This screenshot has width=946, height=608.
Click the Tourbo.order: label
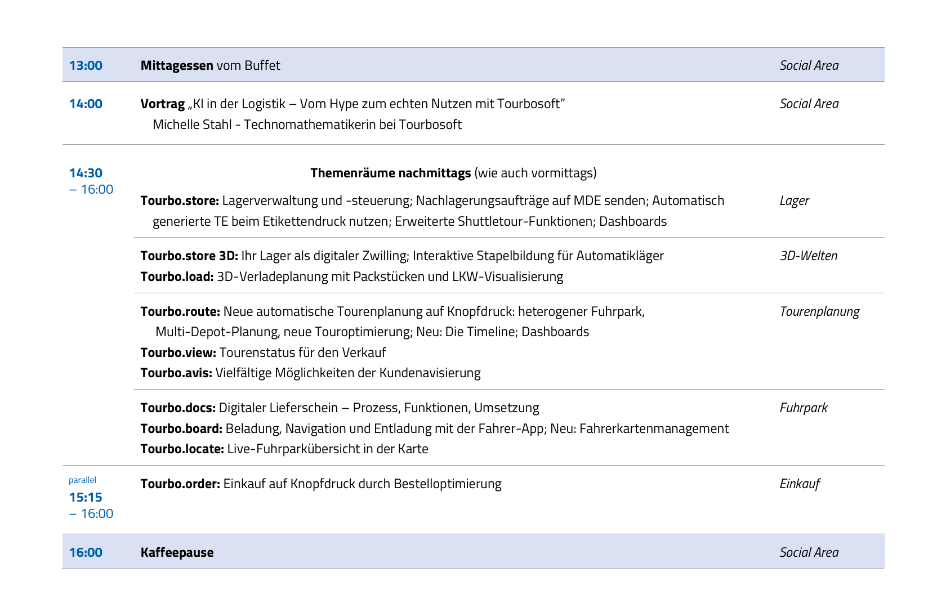pos(180,484)
